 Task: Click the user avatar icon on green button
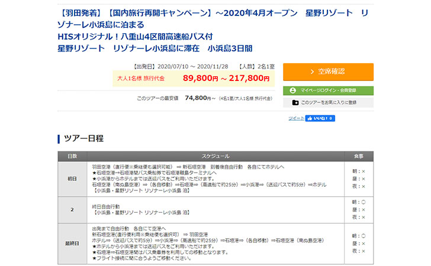(x=292, y=90)
